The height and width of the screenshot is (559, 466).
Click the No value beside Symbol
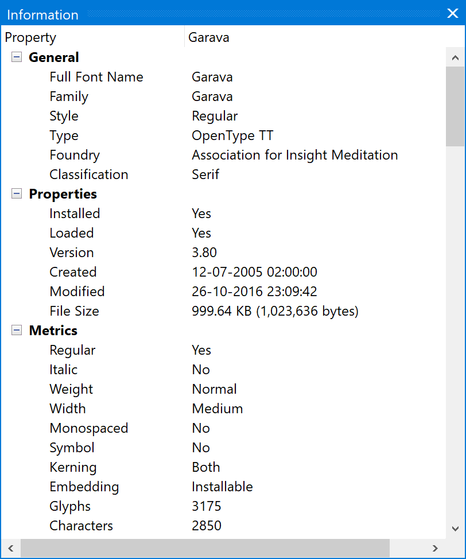click(x=201, y=448)
